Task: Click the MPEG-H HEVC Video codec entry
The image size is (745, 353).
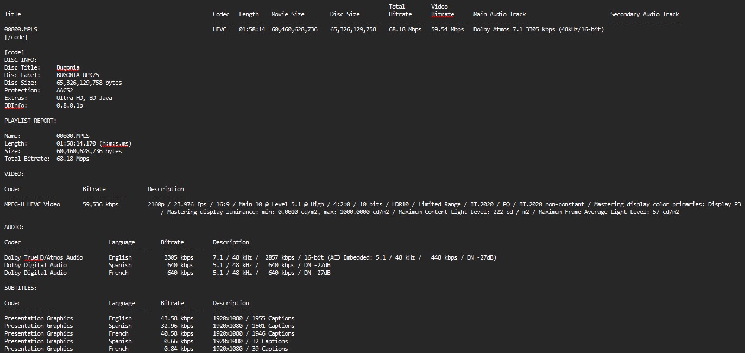Action: pos(32,204)
